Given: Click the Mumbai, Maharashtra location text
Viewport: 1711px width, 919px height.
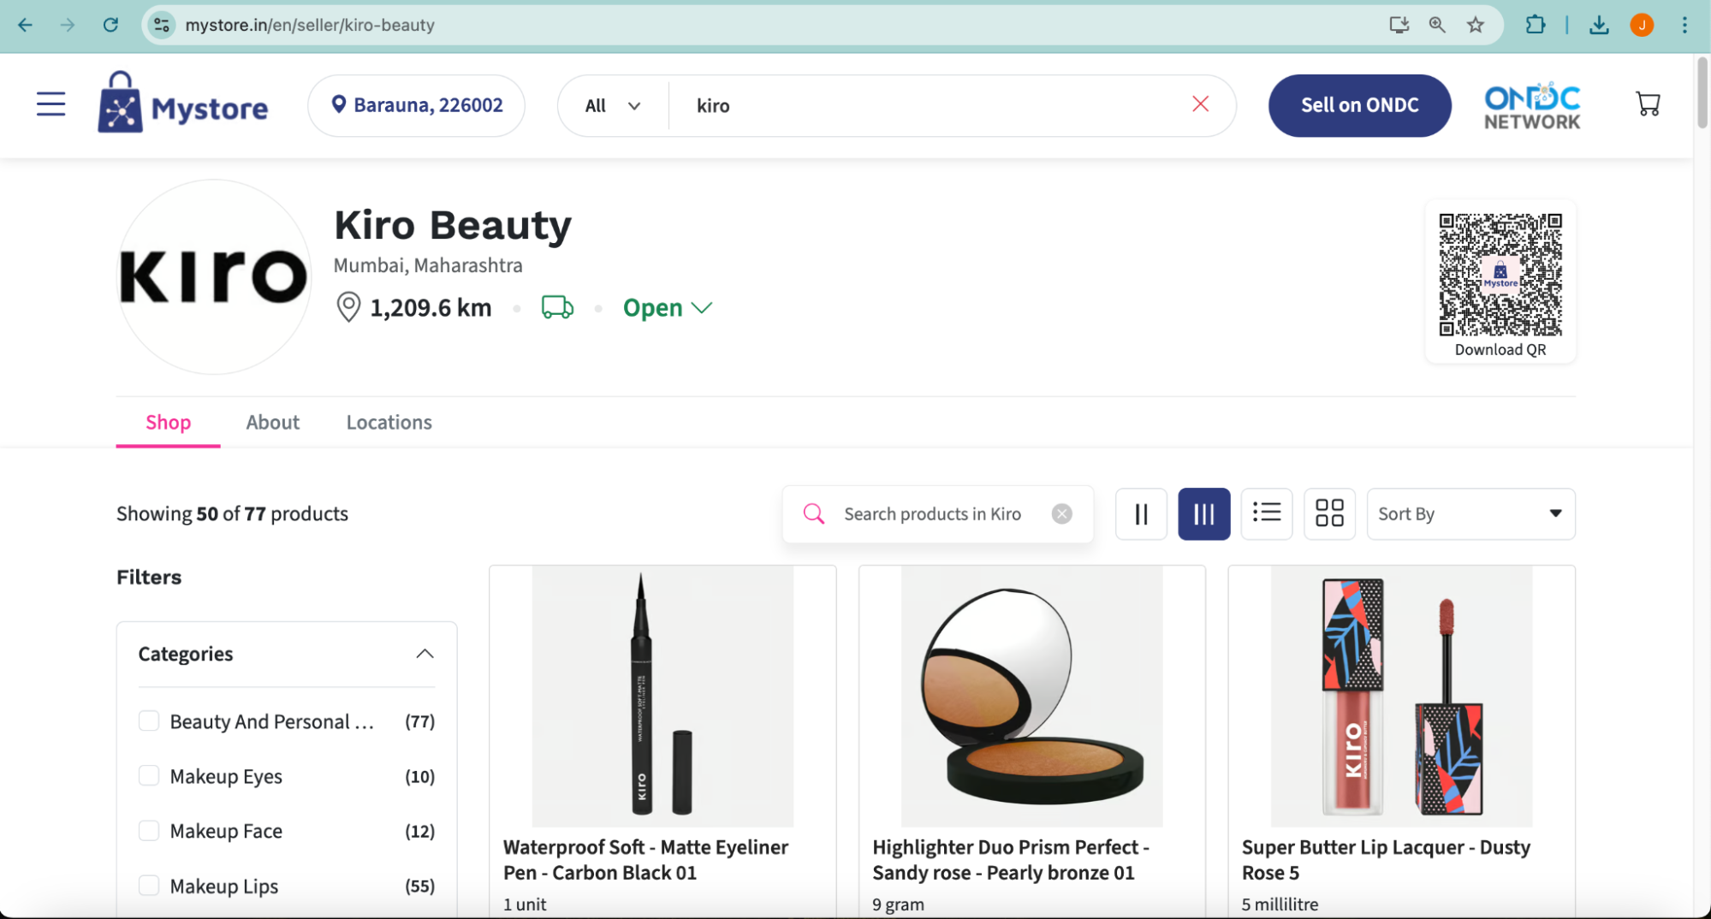Looking at the screenshot, I should point(428,265).
